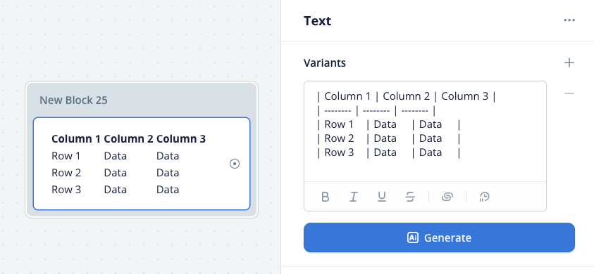This screenshot has height=274, width=594.
Task: Click the Row 3 cell in block preview
Action: [66, 190]
